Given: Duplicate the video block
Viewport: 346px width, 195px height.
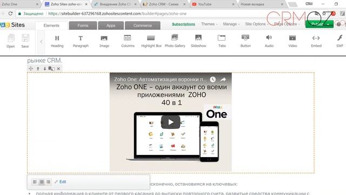Looking at the screenshot, I should click(x=51, y=69).
